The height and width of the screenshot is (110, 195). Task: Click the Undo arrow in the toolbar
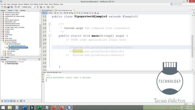coord(16,7)
